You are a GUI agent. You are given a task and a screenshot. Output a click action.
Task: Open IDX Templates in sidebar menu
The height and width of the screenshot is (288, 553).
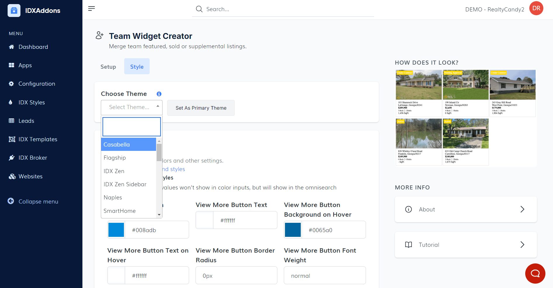[38, 139]
